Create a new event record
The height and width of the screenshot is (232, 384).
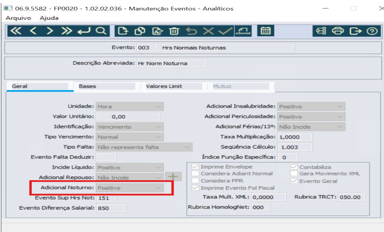[123, 31]
